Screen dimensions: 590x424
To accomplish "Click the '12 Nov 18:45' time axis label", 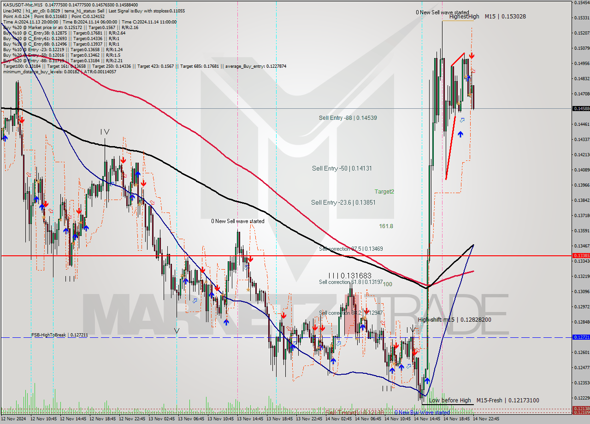I will [x=102, y=419].
